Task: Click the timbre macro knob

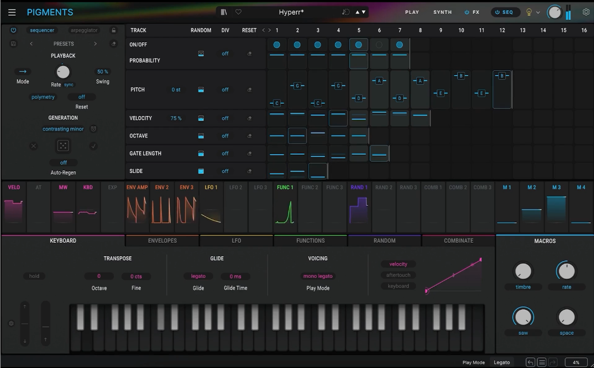Action: (x=523, y=271)
